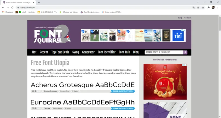Screen dimensions: 221x118
Task: Open a new browser tab
Action: coord(39,2)
